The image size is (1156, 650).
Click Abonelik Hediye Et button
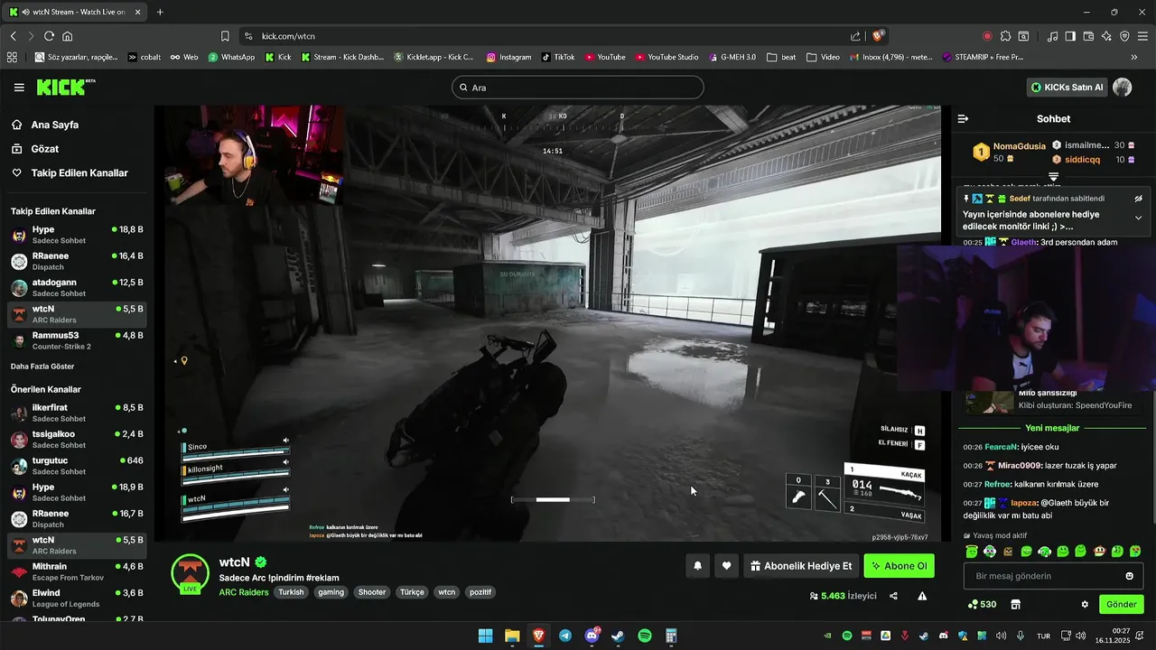pyautogui.click(x=801, y=566)
